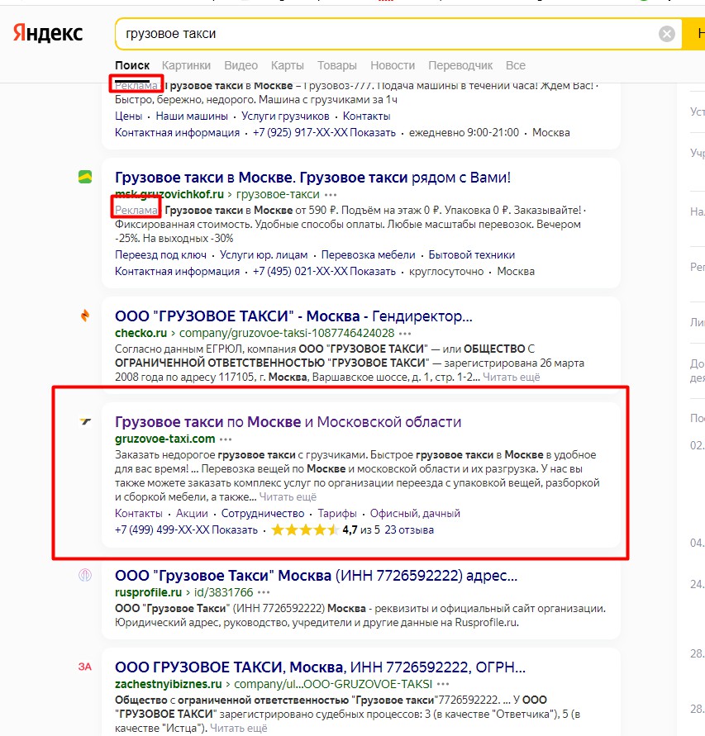This screenshot has width=705, height=736.
Task: Open the '23 отзыва' reviews
Action: pyautogui.click(x=409, y=530)
